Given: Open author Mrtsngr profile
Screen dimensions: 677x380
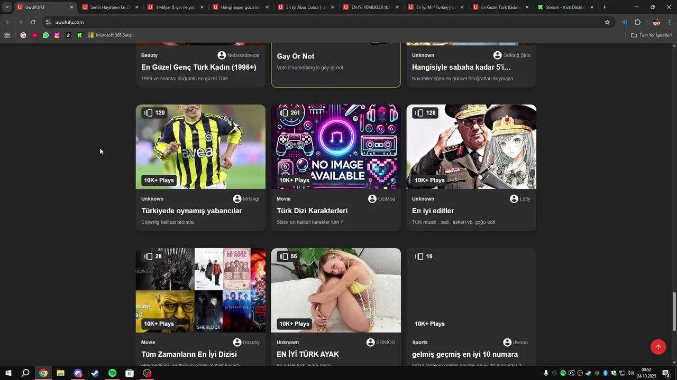Looking at the screenshot, I should [246, 199].
